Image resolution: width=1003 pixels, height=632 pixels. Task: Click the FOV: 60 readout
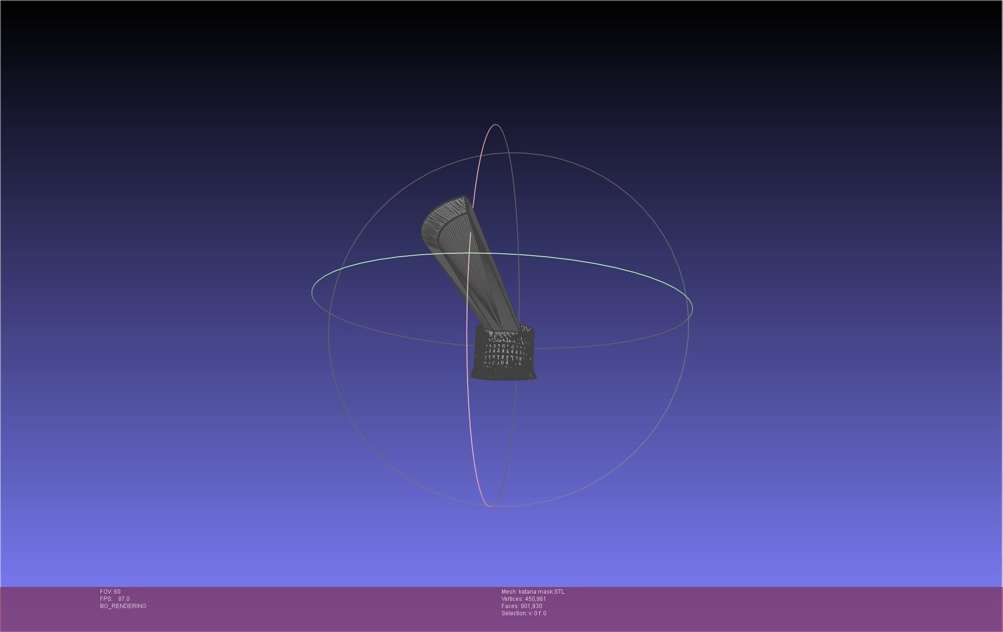tap(110, 592)
